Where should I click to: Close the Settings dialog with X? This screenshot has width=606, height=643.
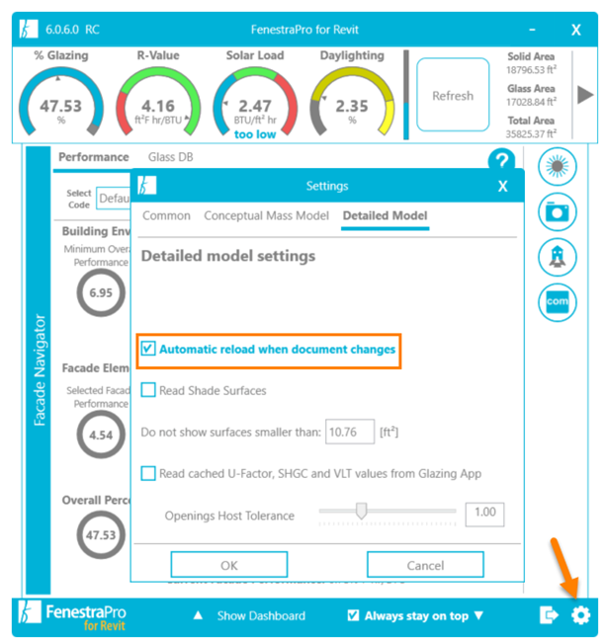point(502,187)
